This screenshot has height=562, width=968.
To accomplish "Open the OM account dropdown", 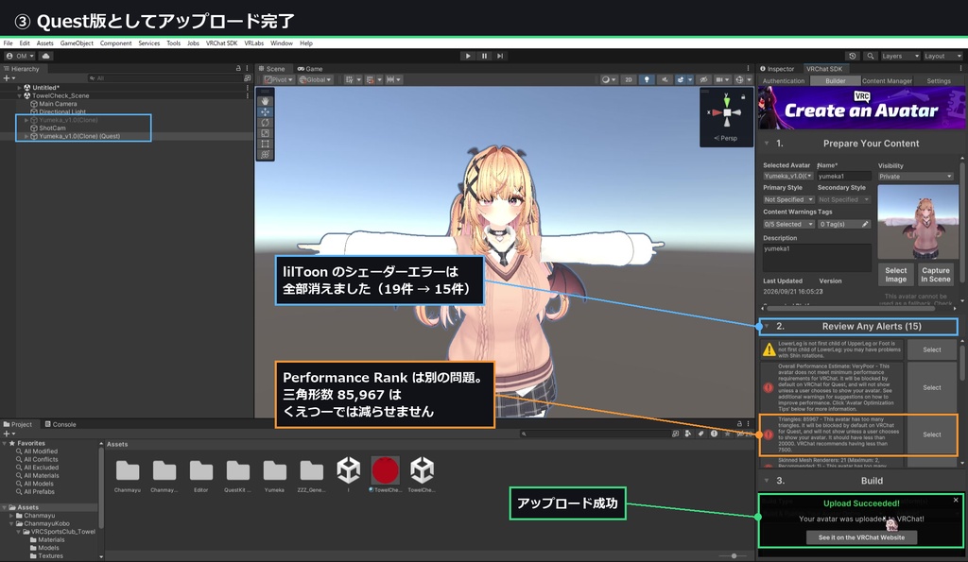I will pyautogui.click(x=20, y=56).
